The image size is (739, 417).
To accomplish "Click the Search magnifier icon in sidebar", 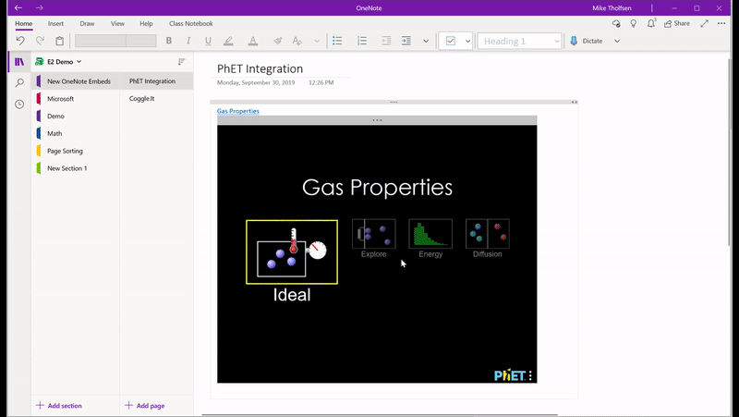I will (19, 83).
